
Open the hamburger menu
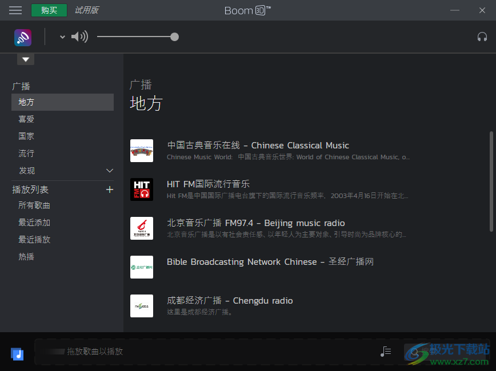tap(15, 10)
